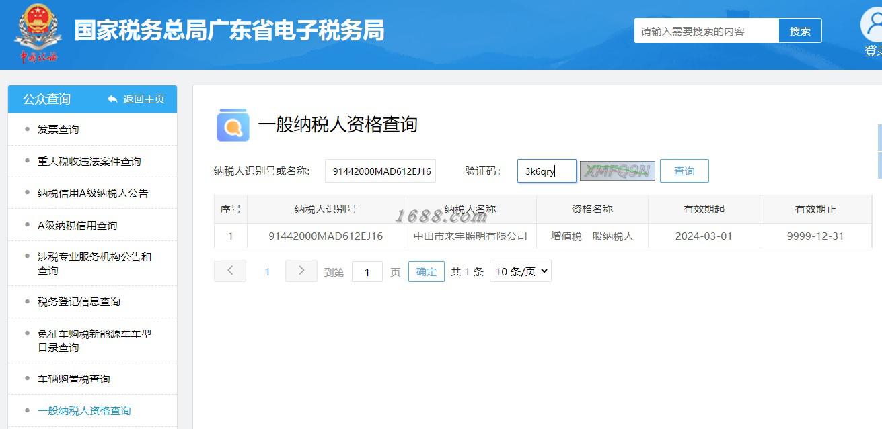Click the 查询 query button
Viewport: 882px width, 429px height.
(684, 171)
